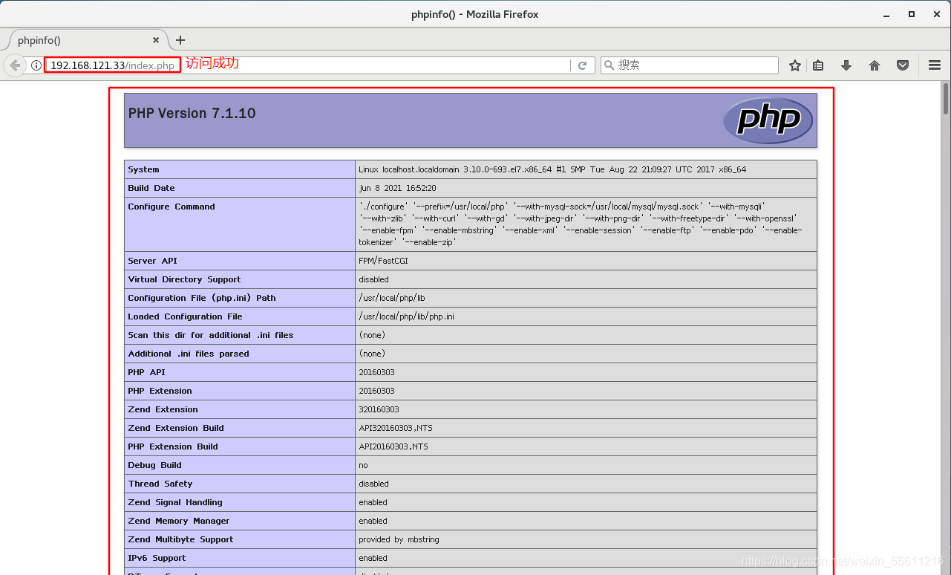The width and height of the screenshot is (951, 575).
Task: Click the "FPM/FastCGI" value
Action: 383,261
